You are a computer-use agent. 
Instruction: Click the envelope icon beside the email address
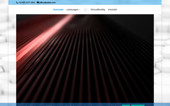click(x=38, y=2)
